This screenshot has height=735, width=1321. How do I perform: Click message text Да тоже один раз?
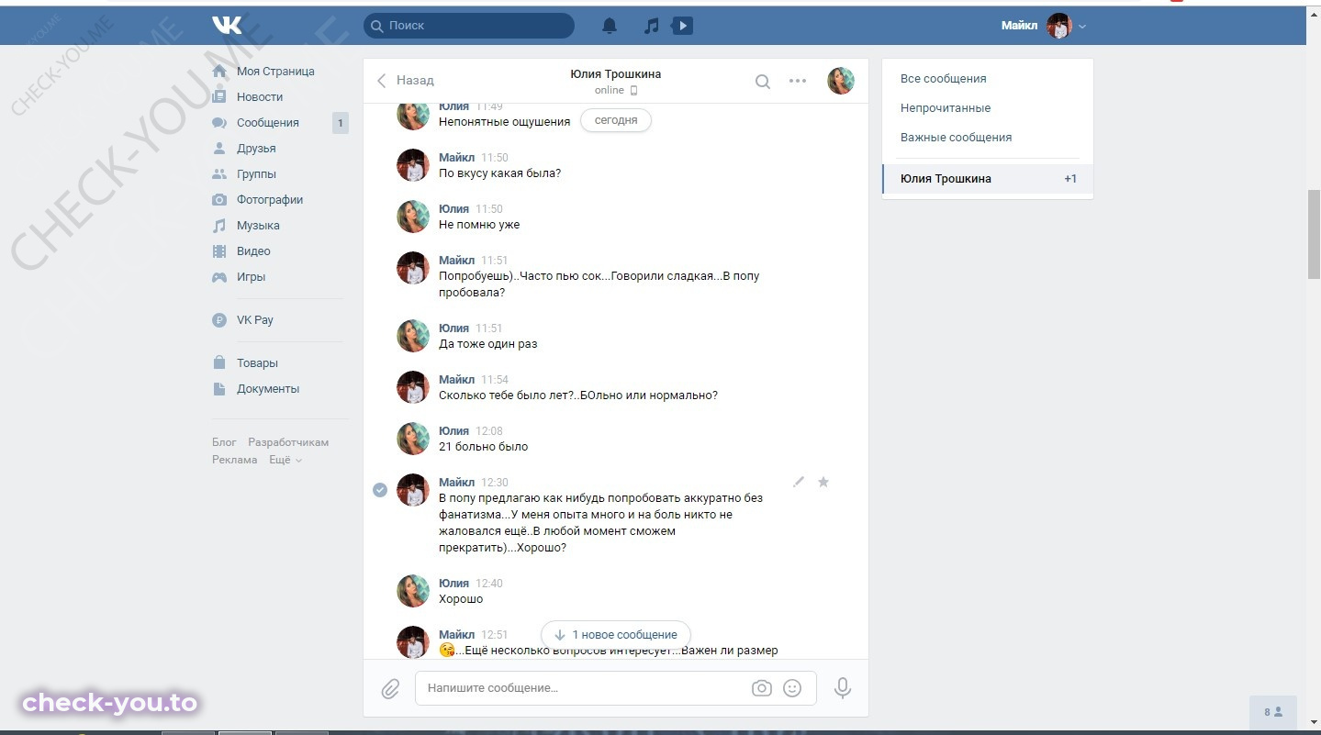point(488,344)
